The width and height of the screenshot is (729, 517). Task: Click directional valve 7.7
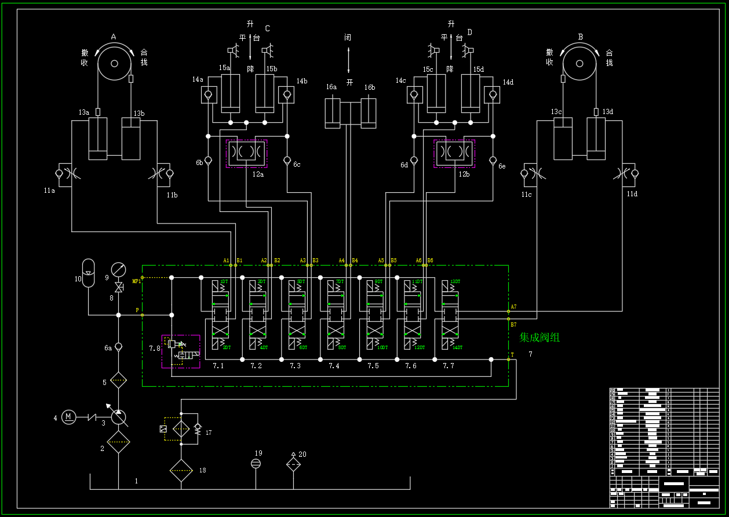pos(450,315)
